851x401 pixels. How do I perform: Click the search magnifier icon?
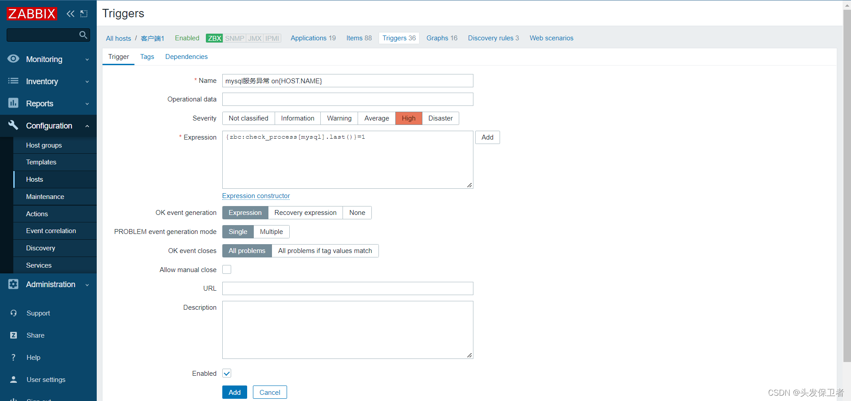click(83, 35)
